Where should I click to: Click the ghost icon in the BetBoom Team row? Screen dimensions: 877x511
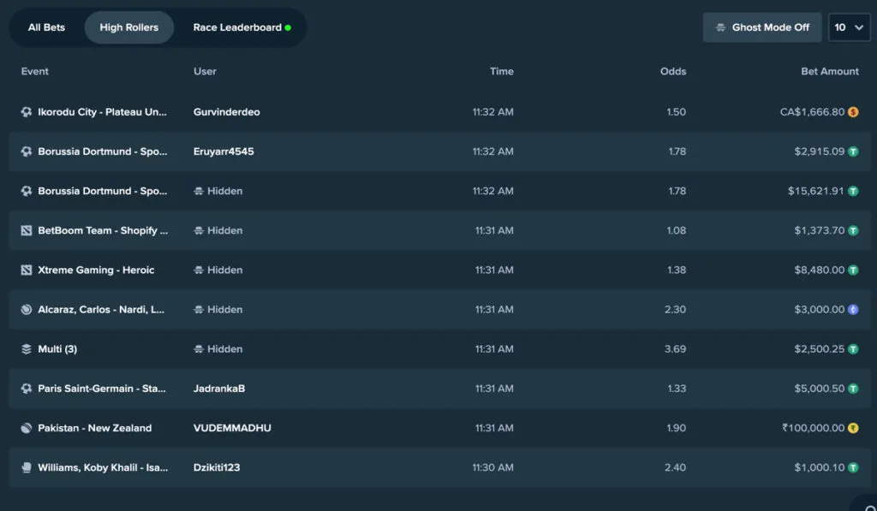(x=199, y=230)
